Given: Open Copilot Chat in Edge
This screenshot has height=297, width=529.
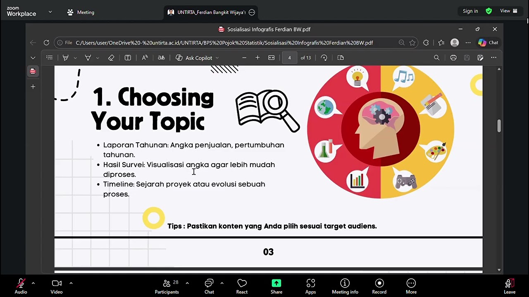Looking at the screenshot, I should tap(488, 42).
